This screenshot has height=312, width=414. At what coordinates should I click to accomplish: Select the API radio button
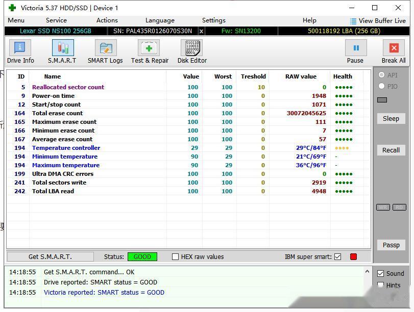381,75
